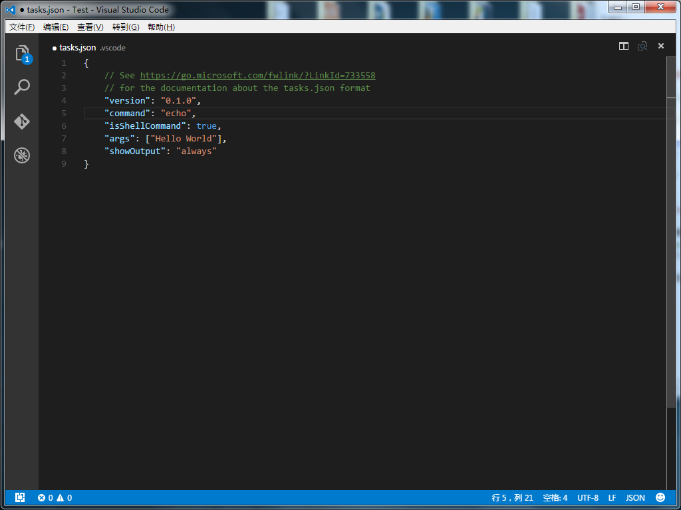Image resolution: width=681 pixels, height=510 pixels.
Task: Open the 帮助(H) menu
Action: tap(161, 27)
